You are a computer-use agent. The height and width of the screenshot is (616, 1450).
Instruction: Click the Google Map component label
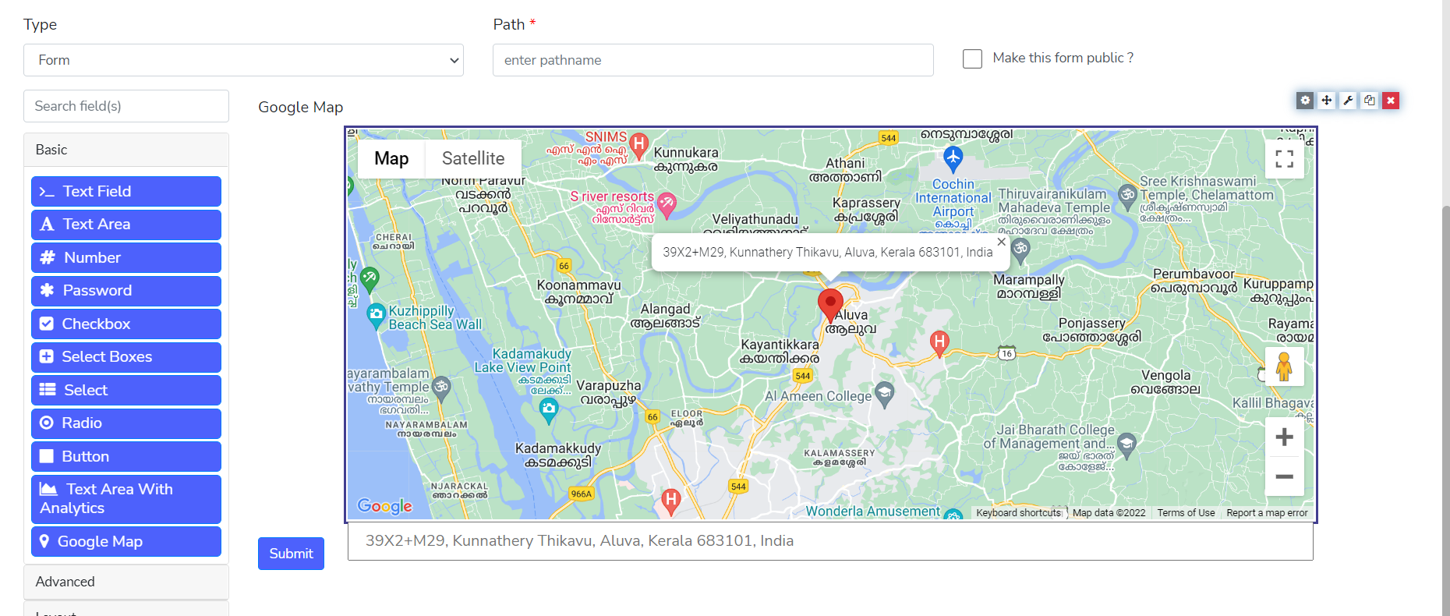pyautogui.click(x=301, y=108)
